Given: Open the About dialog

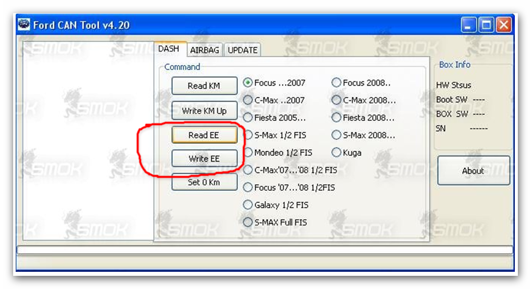Looking at the screenshot, I should (473, 171).
